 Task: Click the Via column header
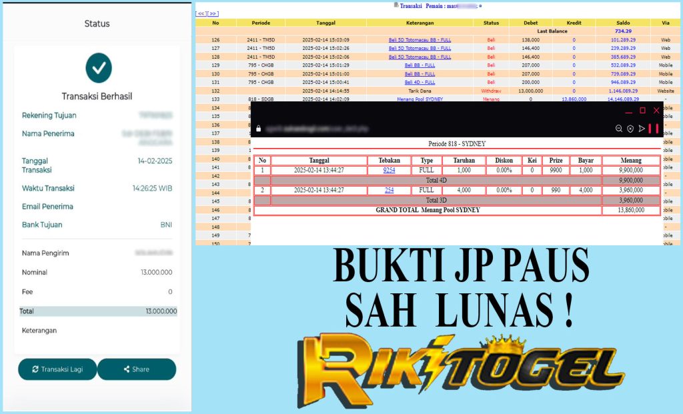tap(666, 23)
